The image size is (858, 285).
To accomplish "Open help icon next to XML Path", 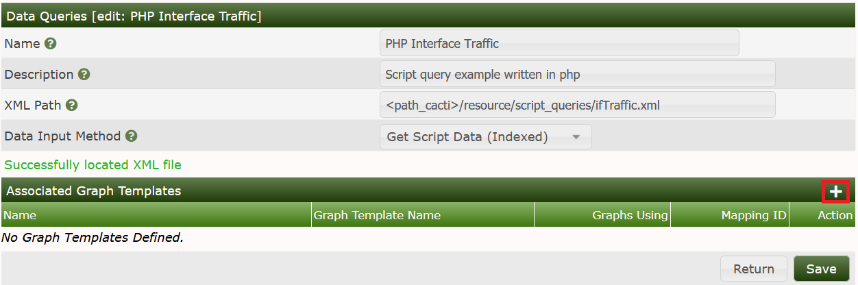I will click(71, 106).
